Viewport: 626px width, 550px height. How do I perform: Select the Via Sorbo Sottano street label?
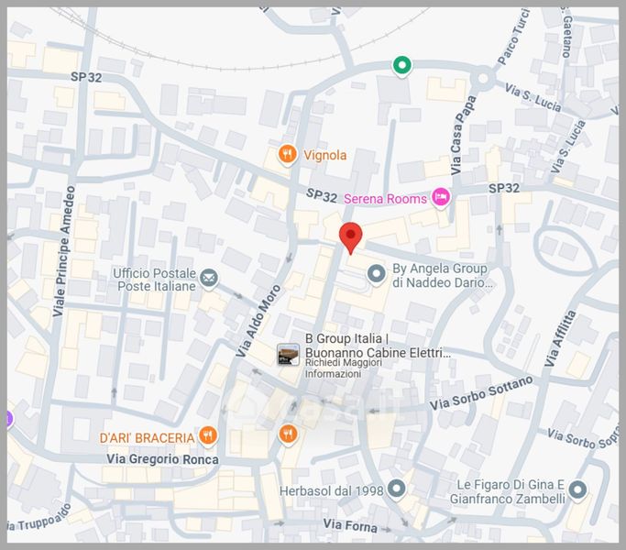click(481, 393)
